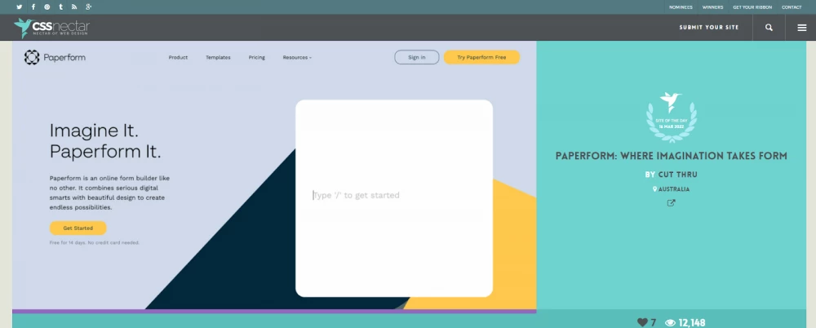816x328 pixels.
Task: Click the yellow Get Started button
Action: tap(78, 228)
